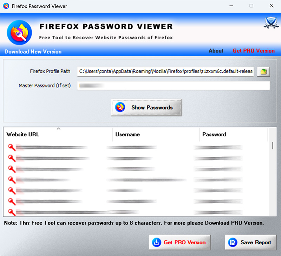The width and height of the screenshot is (281, 256).
Task: Browse for profile folder using folder icon
Action: tap(263, 72)
